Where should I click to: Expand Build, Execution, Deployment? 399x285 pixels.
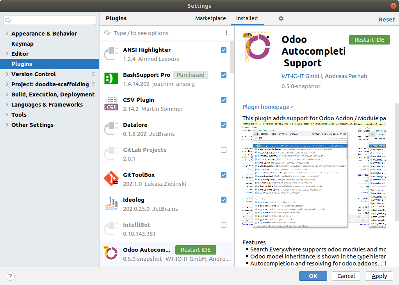[x=7, y=94]
